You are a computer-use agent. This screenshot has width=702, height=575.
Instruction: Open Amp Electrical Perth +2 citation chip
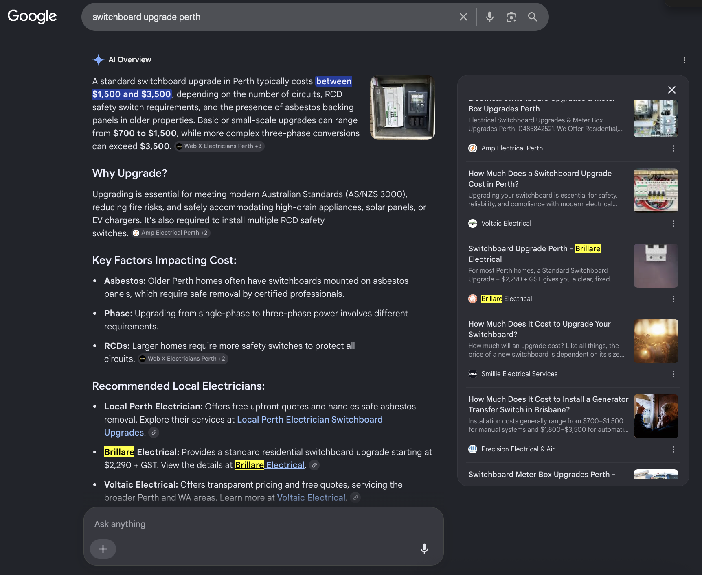171,233
